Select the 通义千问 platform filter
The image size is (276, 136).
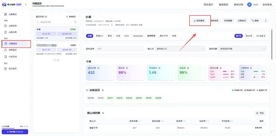pyautogui.click(x=164, y=36)
